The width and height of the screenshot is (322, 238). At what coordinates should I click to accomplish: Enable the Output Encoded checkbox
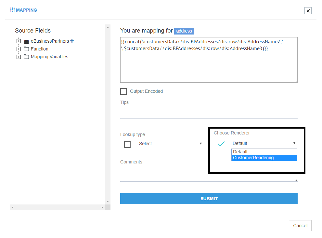[123, 91]
